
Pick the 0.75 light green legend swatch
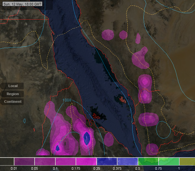(x=169, y=161)
